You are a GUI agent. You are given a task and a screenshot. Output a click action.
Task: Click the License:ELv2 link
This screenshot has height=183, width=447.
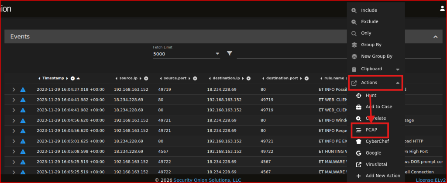(x=430, y=180)
